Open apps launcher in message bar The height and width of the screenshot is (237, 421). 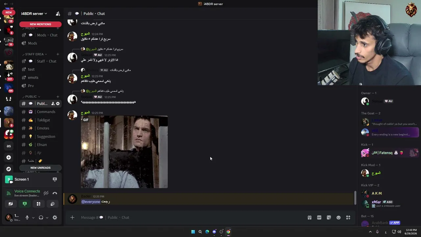click(348, 218)
